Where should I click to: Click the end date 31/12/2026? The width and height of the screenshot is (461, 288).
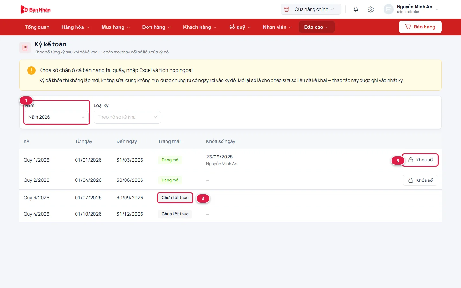point(130,214)
